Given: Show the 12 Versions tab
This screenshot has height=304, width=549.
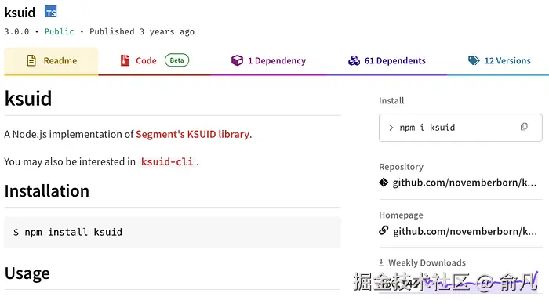Looking at the screenshot, I should point(498,61).
